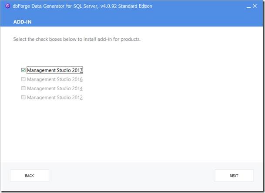Click the Management Studio 2016 label
The height and width of the screenshot is (193, 265).
coord(55,79)
